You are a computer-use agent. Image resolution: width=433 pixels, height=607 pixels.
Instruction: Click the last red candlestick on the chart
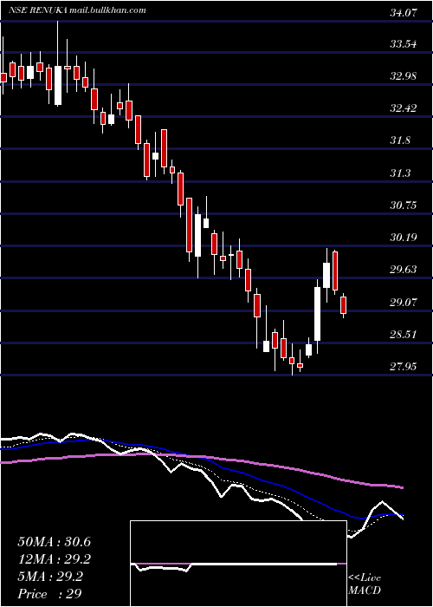pos(343,305)
